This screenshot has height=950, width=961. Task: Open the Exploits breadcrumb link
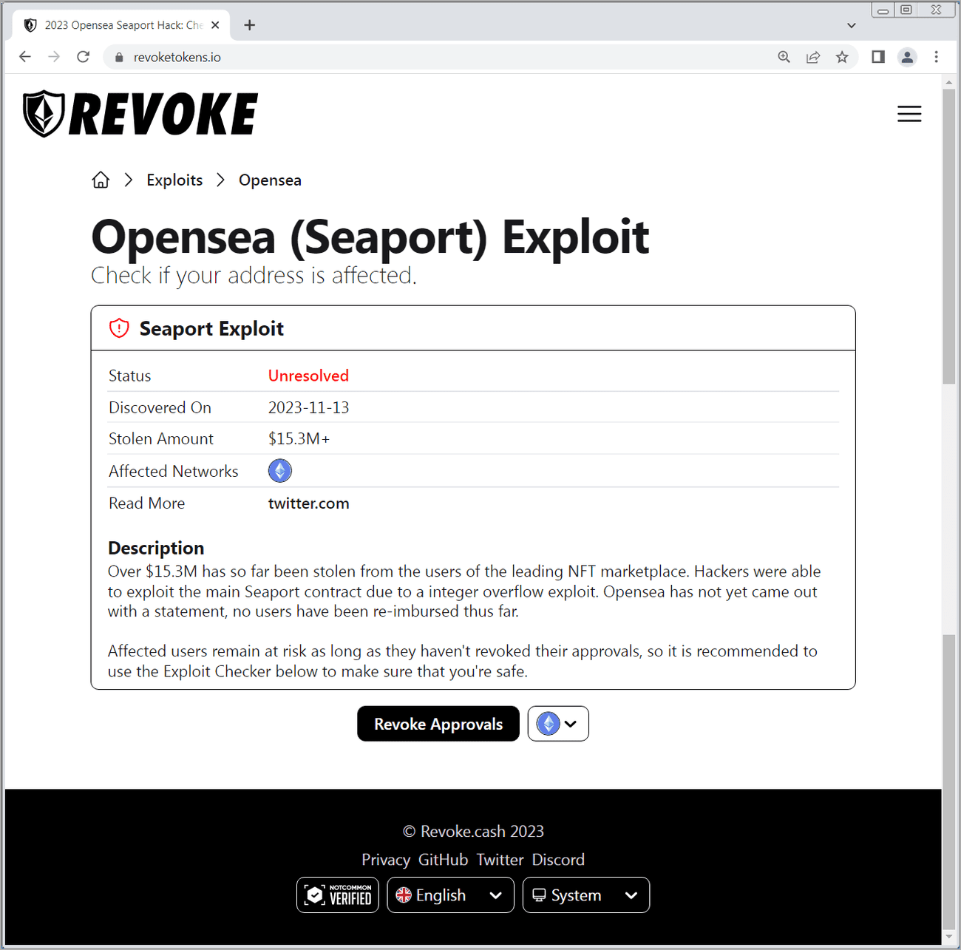(x=174, y=180)
